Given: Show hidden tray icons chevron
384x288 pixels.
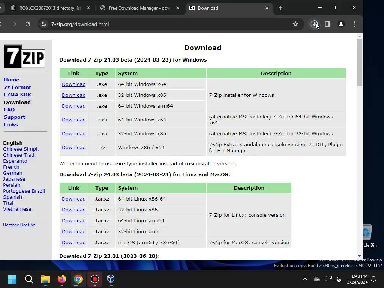Looking at the screenshot, I should 305,279.
